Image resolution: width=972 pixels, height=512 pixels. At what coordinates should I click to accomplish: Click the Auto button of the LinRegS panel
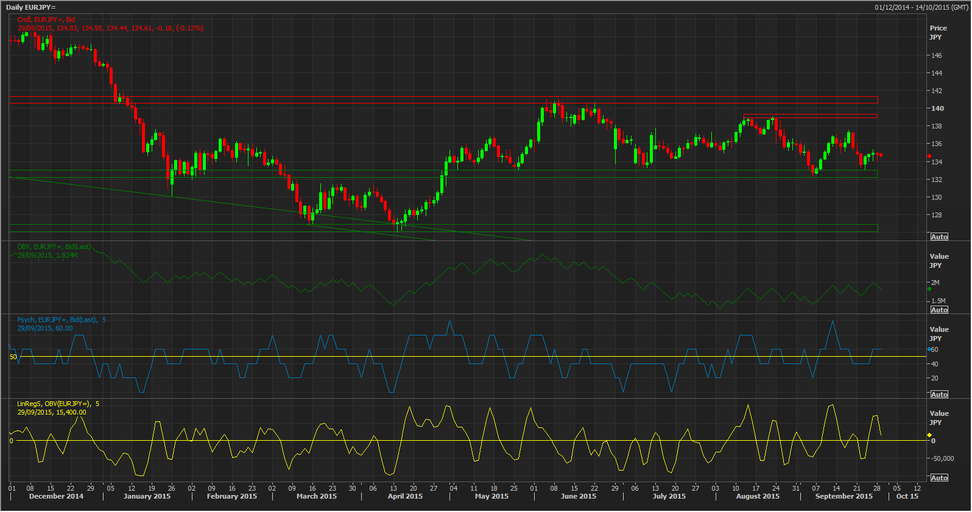tap(939, 478)
